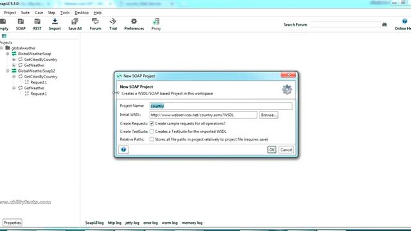
Task: Click the navigator list view icon
Action: pyautogui.click(x=4, y=36)
